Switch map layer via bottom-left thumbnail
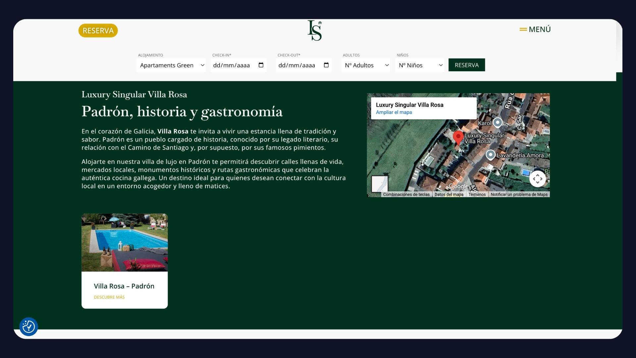 pyautogui.click(x=380, y=184)
